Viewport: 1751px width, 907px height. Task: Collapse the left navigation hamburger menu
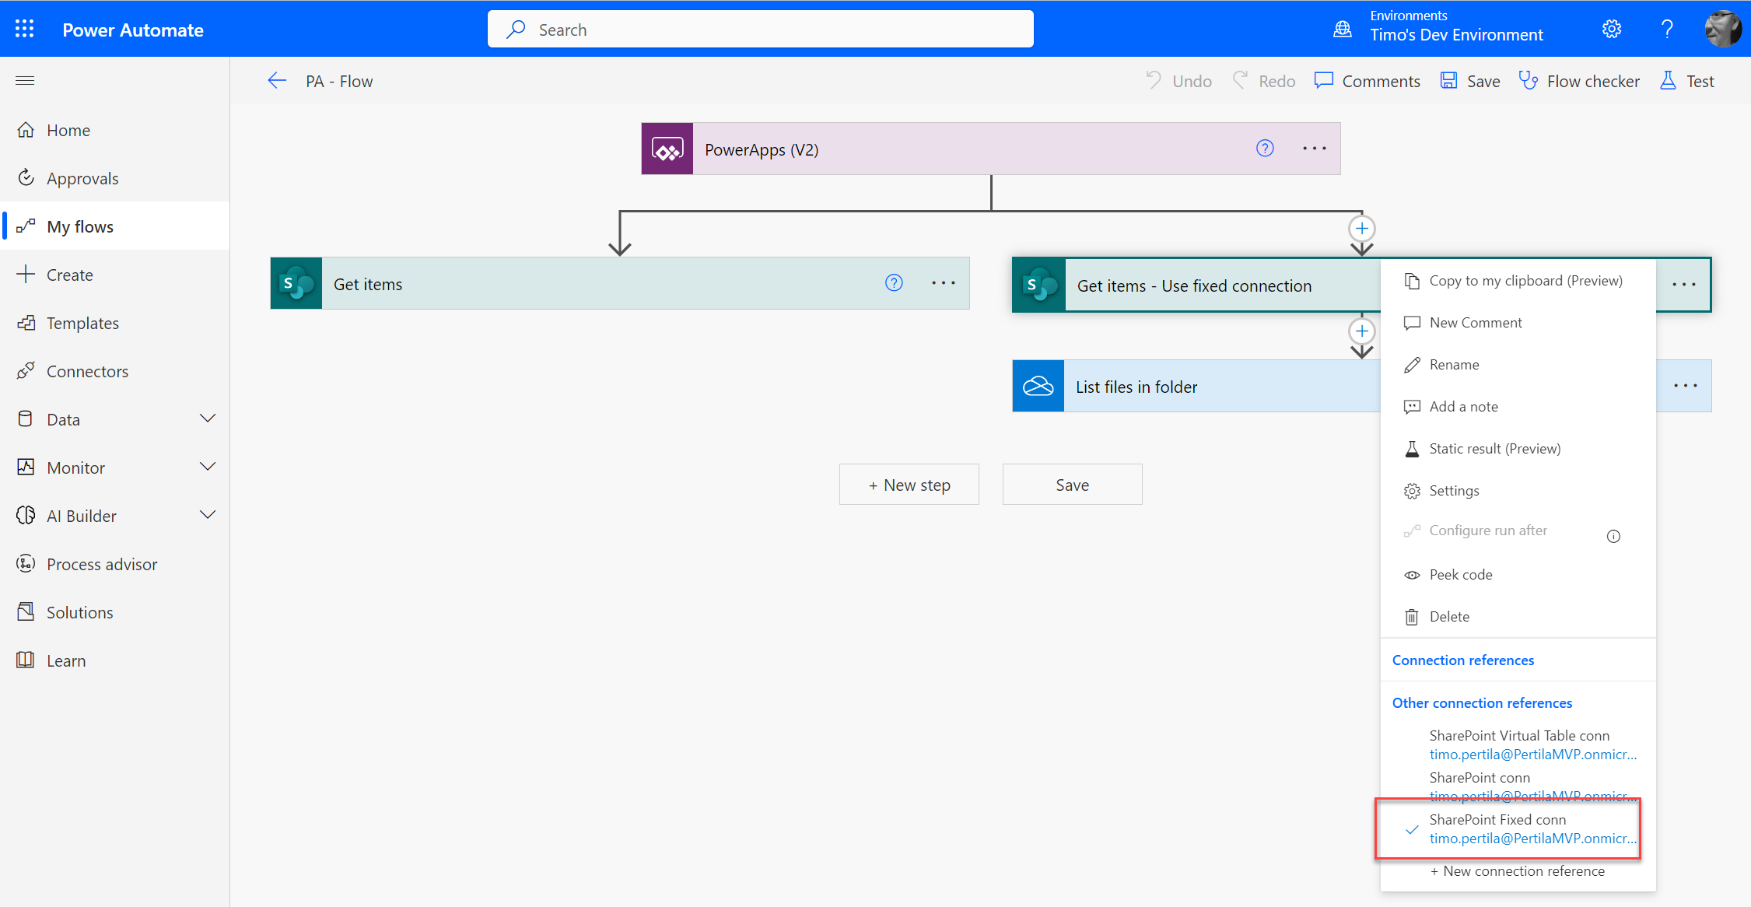point(25,81)
